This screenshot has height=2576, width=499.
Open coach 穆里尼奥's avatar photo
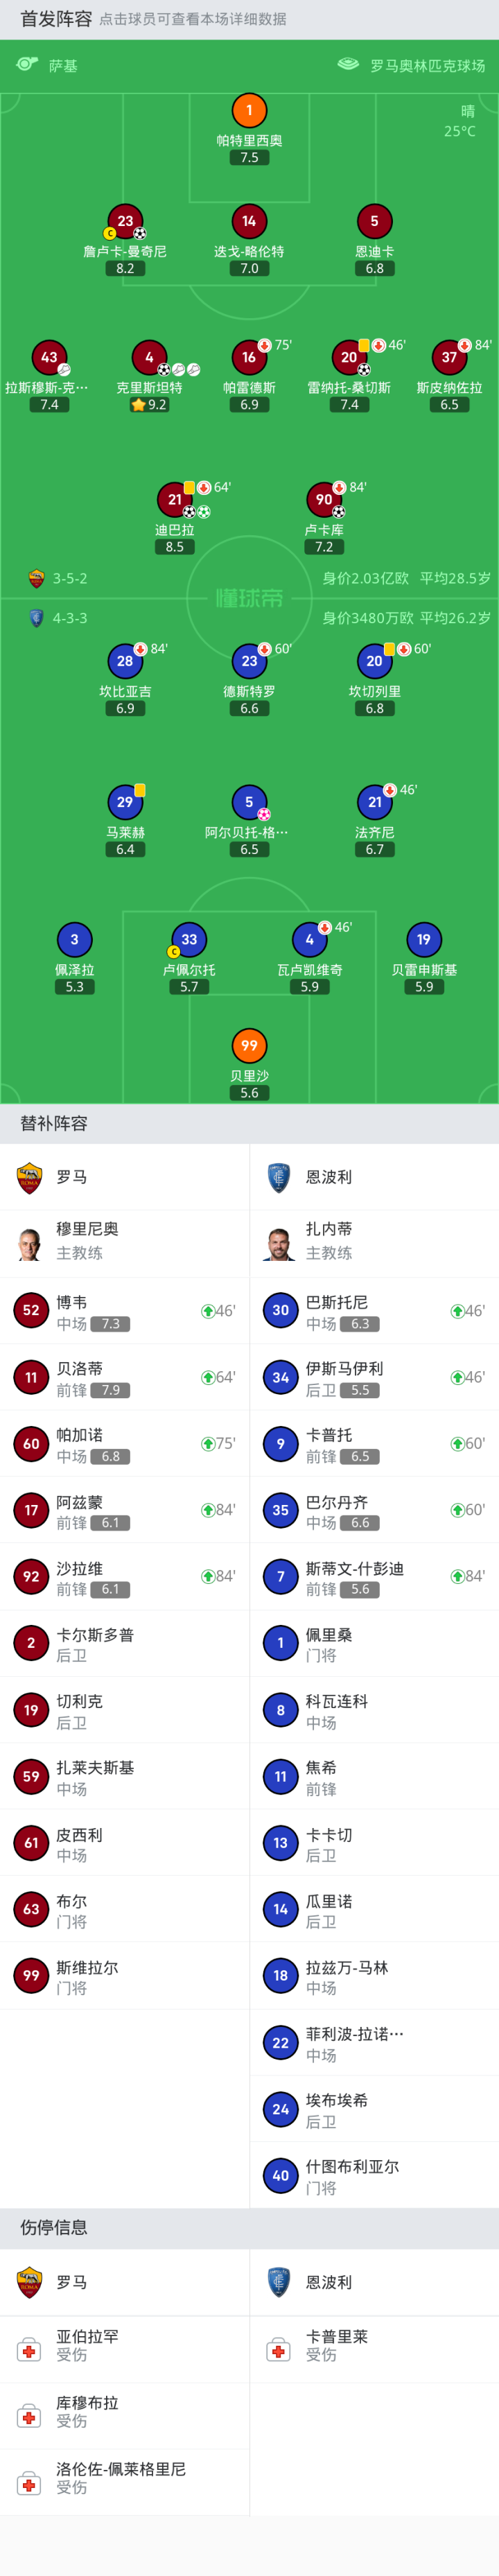(x=29, y=1243)
